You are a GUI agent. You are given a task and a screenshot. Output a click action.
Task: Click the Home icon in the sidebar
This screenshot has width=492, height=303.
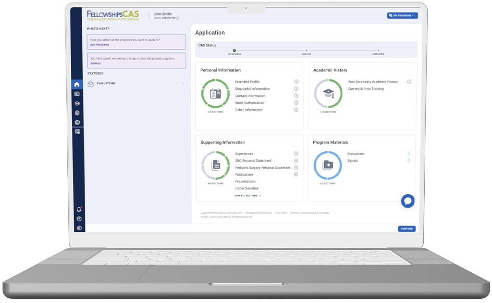click(x=77, y=84)
